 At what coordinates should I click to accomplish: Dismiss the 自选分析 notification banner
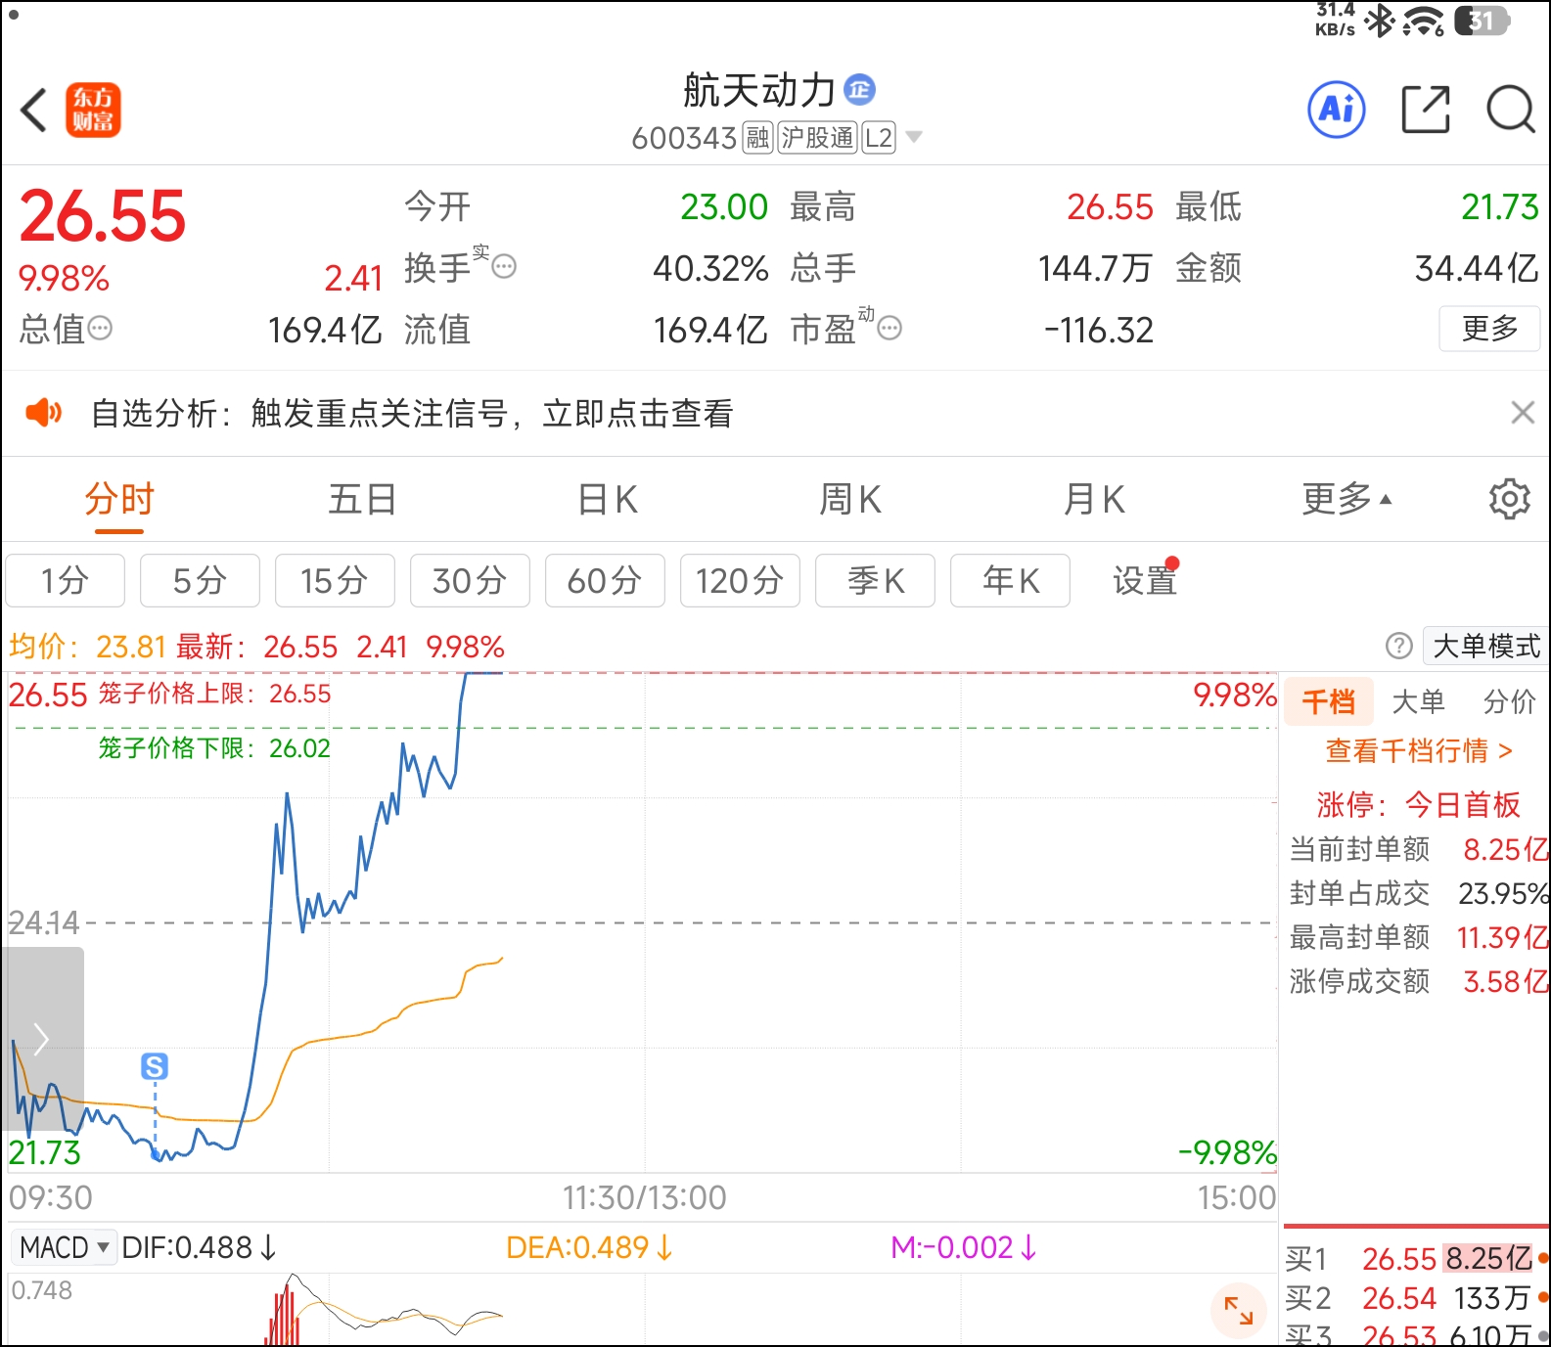[x=1522, y=413]
